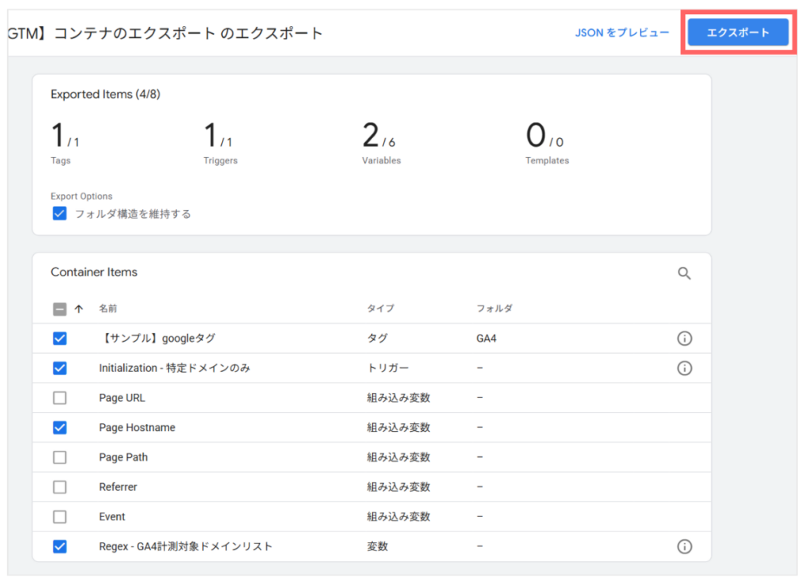809x585 pixels.
Task: Select the Page Path item name
Action: click(123, 457)
